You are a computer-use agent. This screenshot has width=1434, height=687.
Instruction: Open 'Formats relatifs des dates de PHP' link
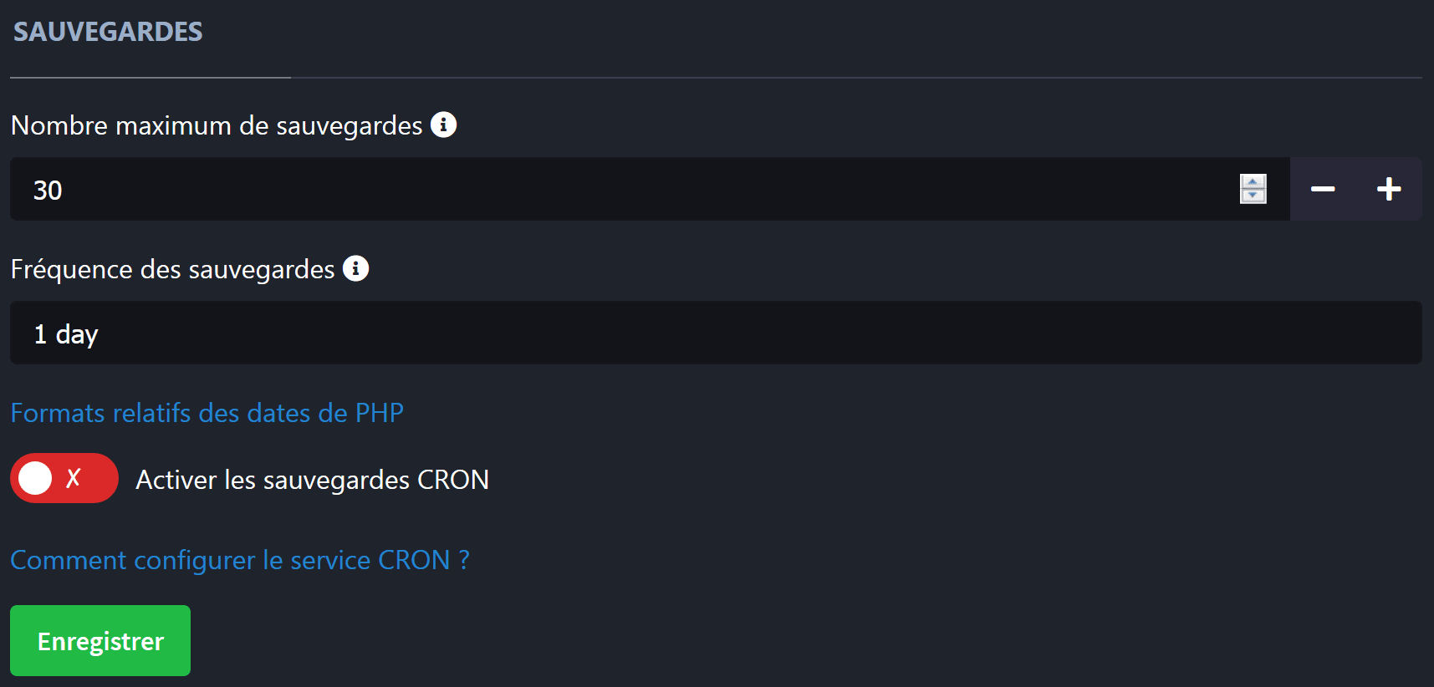[x=206, y=412]
